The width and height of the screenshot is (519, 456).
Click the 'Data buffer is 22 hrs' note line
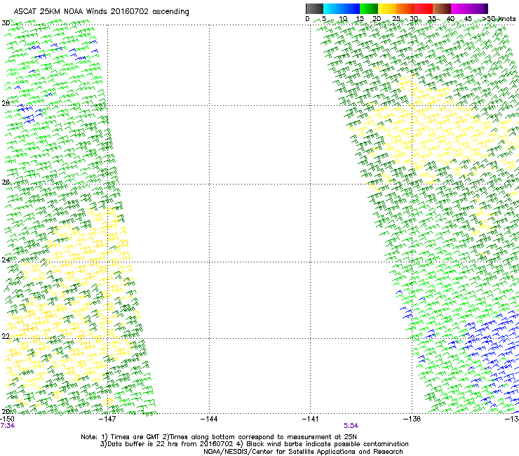[x=254, y=444]
